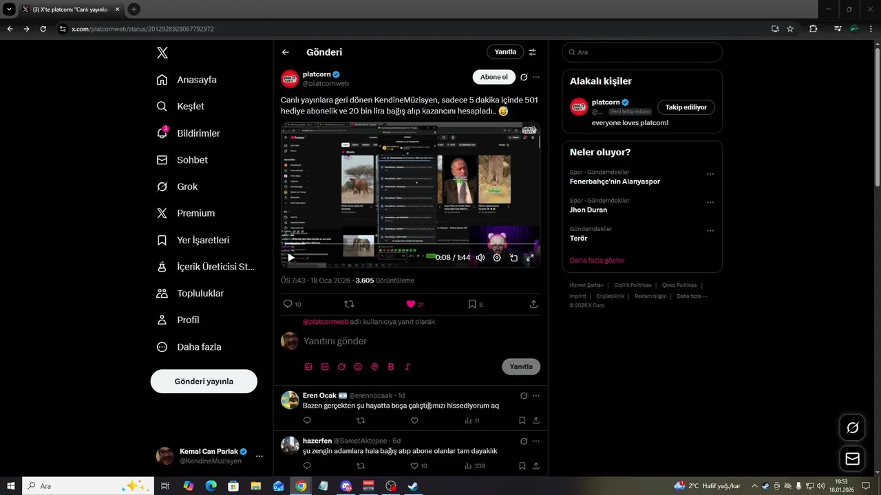Click the 3.605 Görüntüleme count
Screen dimensions: 881x495
point(385,280)
